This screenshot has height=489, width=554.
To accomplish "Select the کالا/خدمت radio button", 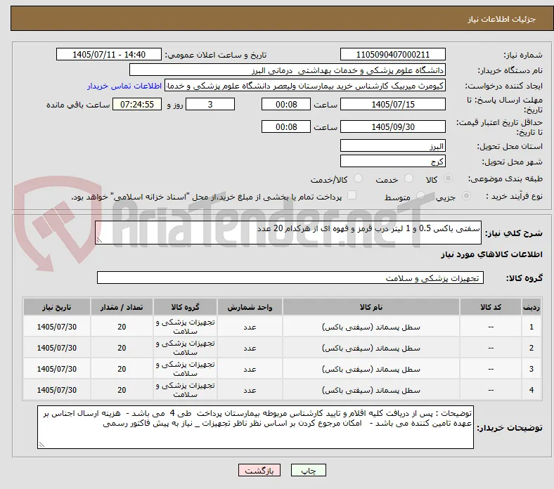I will 359,178.
